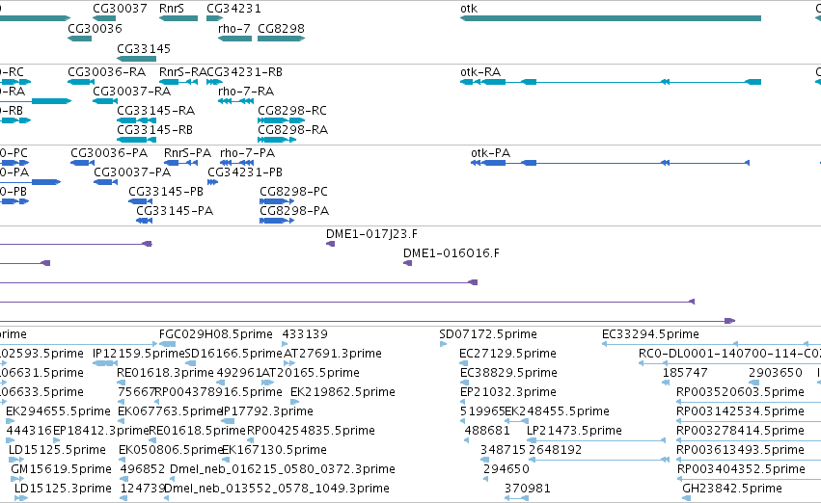Select the CG34231-PB protein feature
The image size is (821, 503).
pyautogui.click(x=213, y=182)
